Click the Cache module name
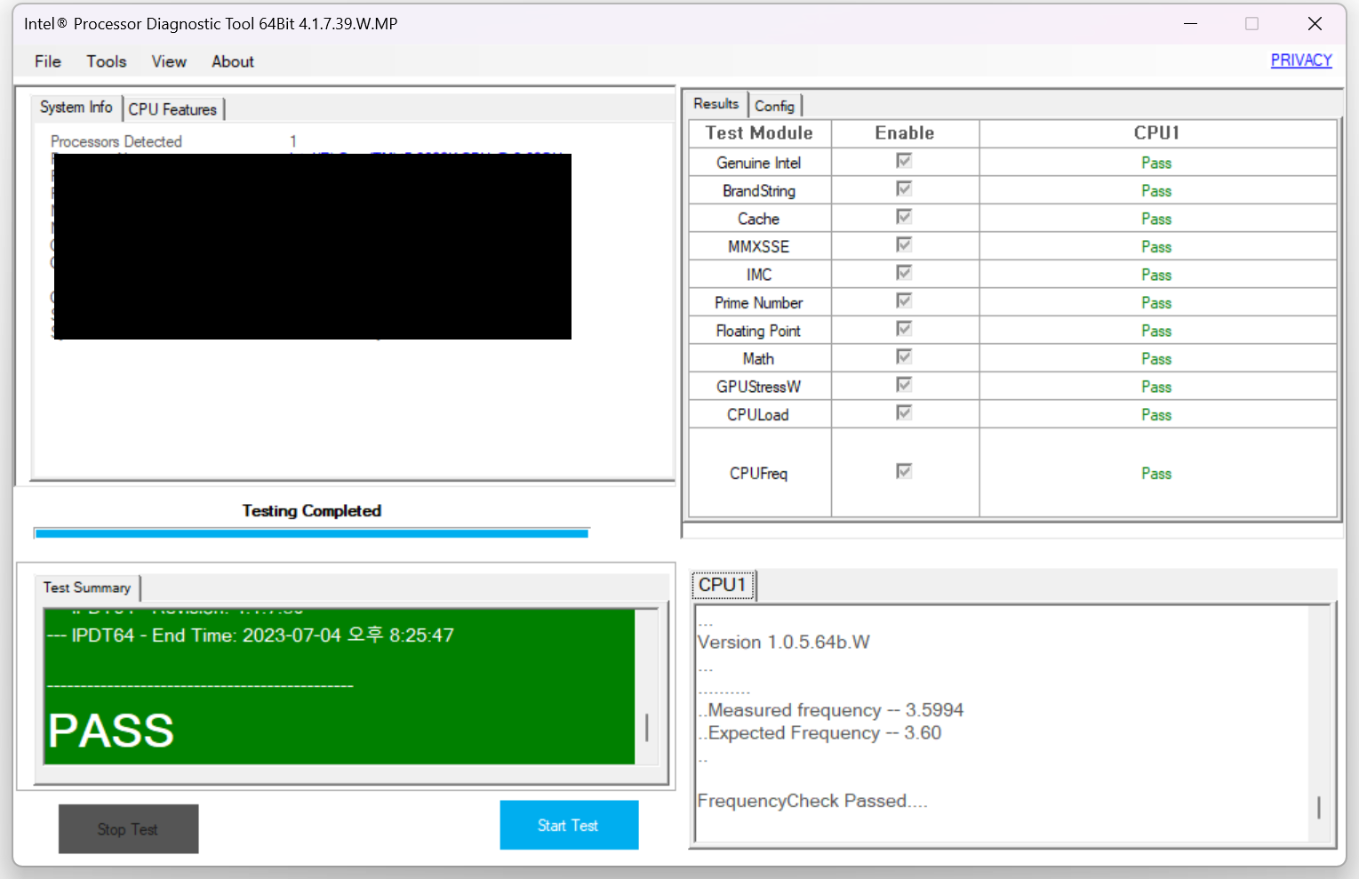Image resolution: width=1359 pixels, height=879 pixels. click(x=759, y=219)
